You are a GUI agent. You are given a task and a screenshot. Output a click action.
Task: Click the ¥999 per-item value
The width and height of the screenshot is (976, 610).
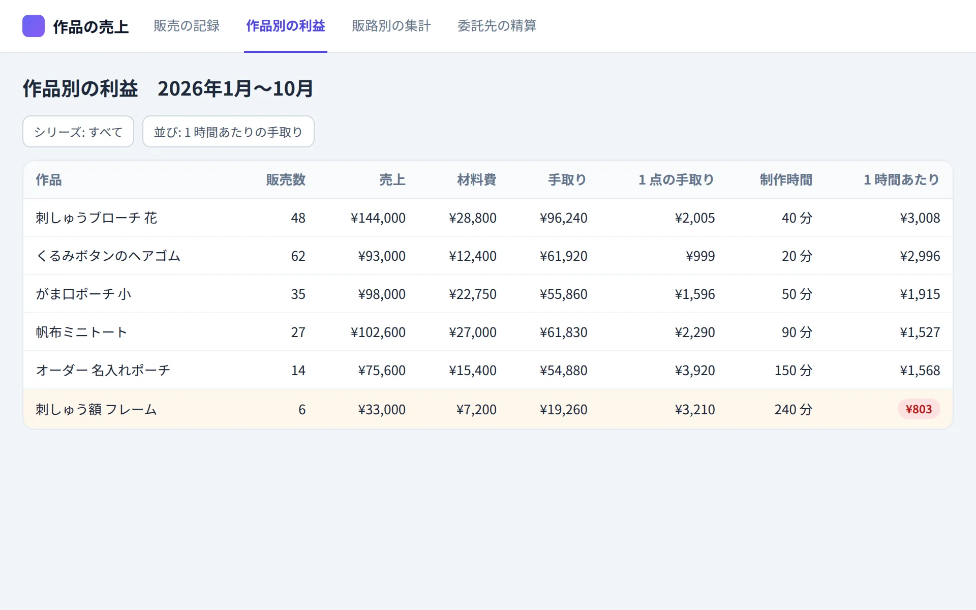tap(700, 256)
